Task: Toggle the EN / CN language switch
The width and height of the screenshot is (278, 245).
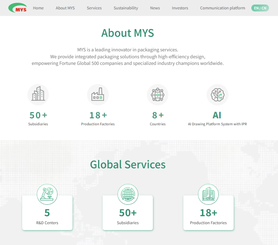Action: (x=260, y=8)
